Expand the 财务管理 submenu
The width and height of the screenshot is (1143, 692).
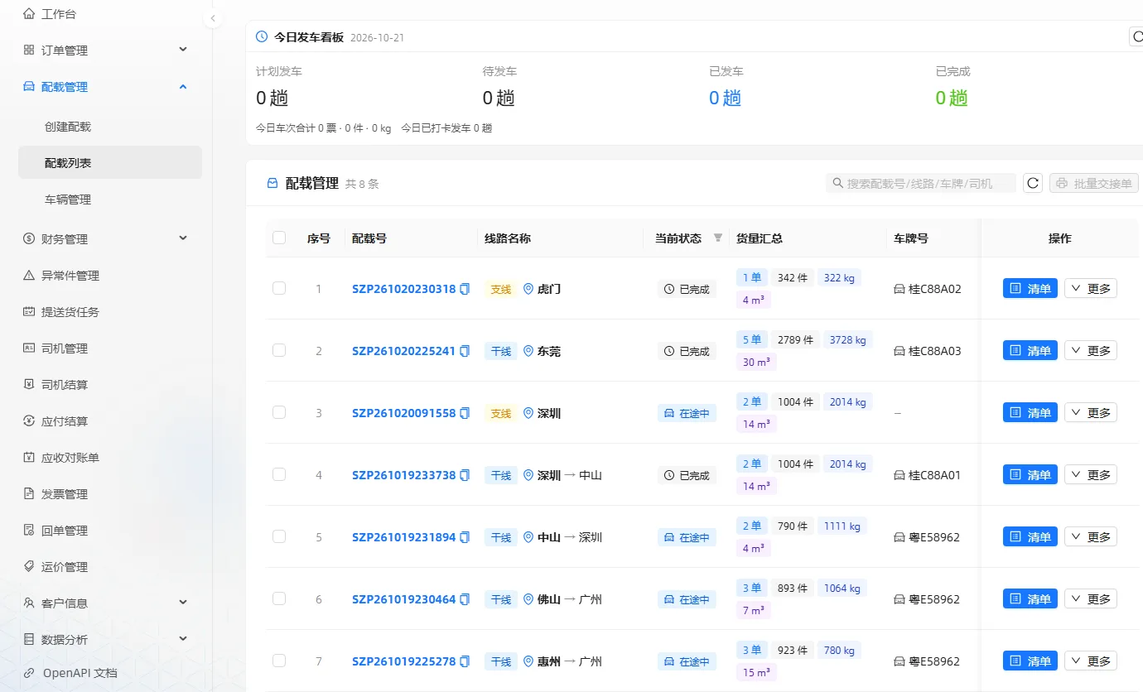(109, 239)
